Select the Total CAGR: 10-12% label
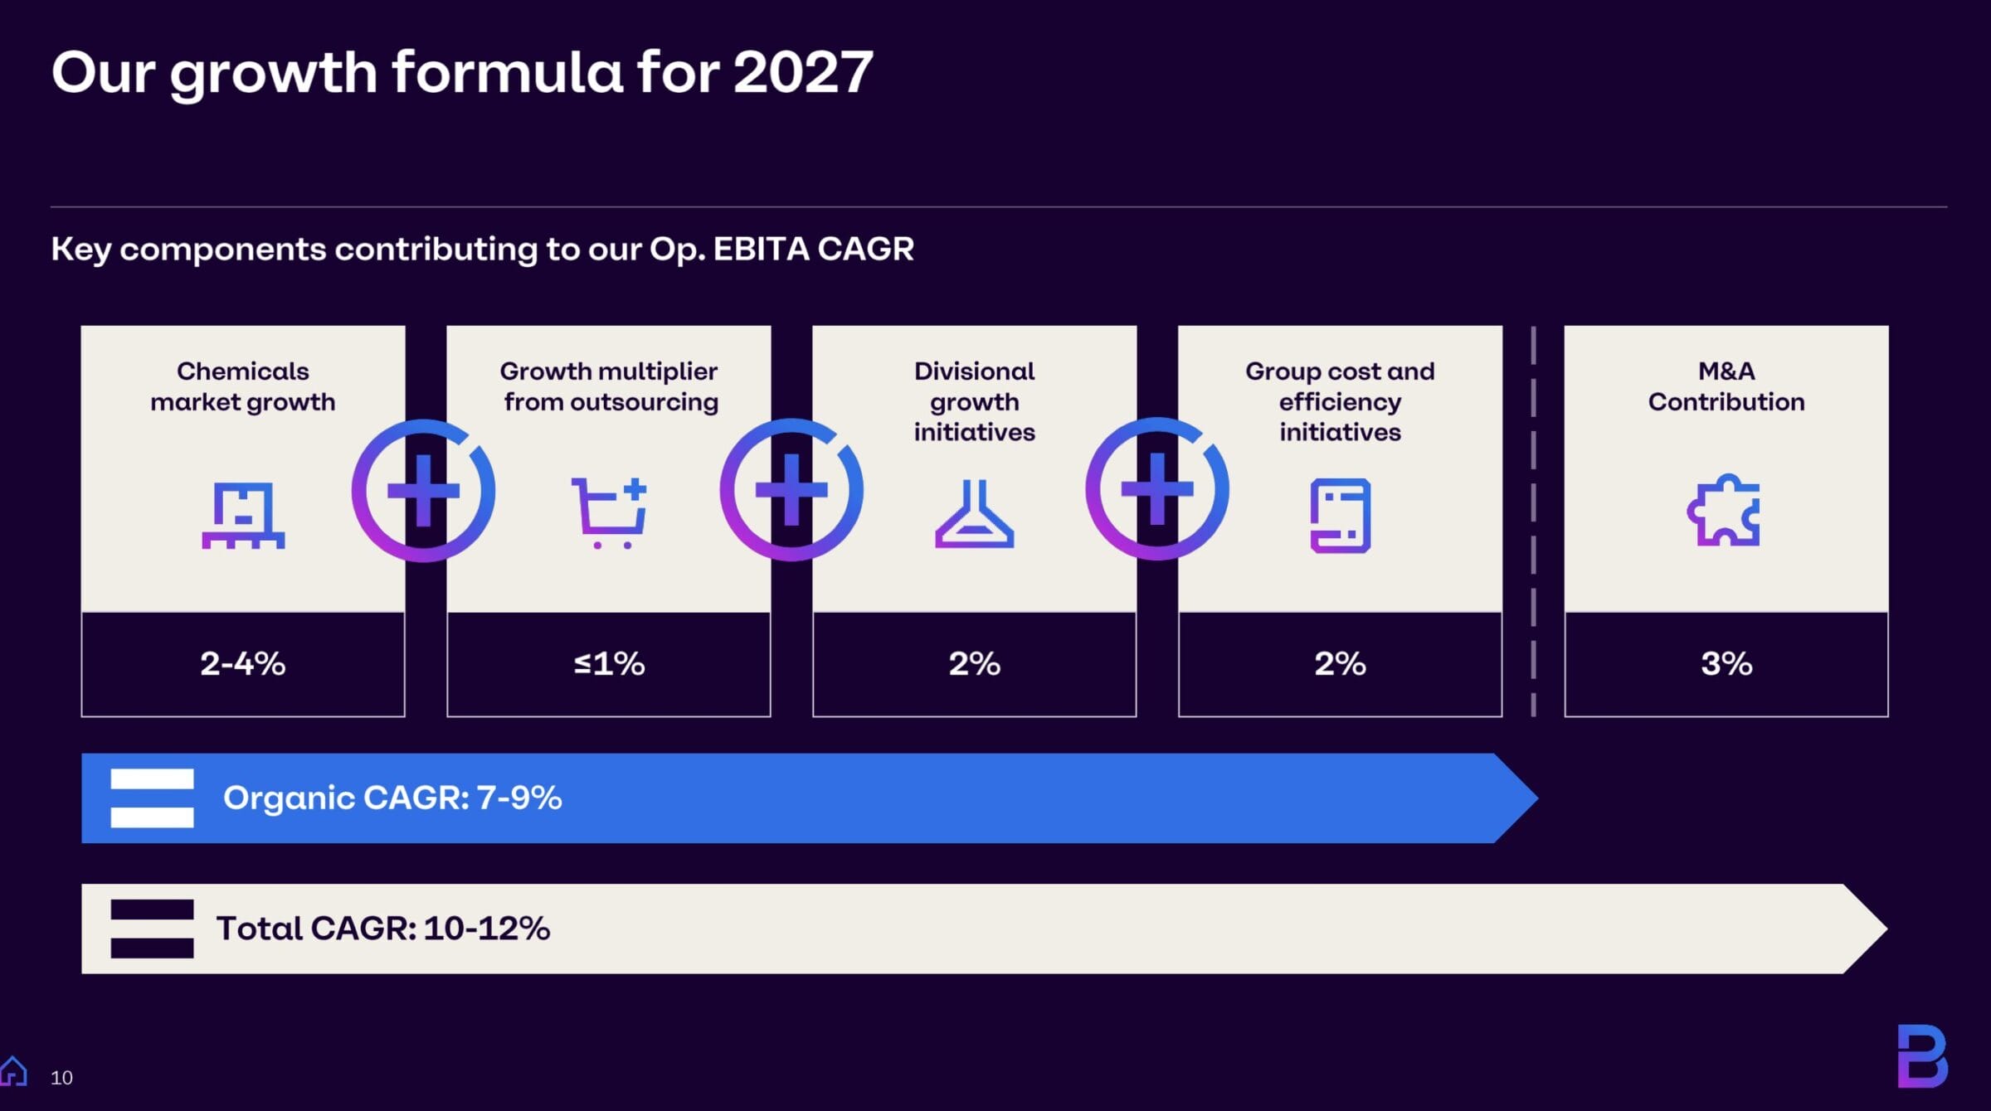The image size is (1991, 1111). click(383, 929)
